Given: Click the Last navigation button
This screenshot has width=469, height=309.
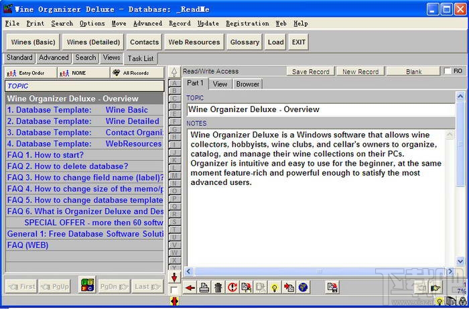Looking at the screenshot, I should pyautogui.click(x=148, y=287).
